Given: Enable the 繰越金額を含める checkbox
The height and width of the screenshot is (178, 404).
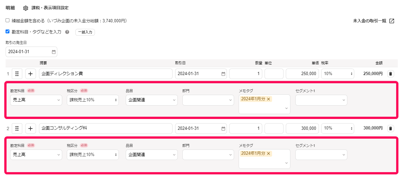Looking at the screenshot, I should pyautogui.click(x=8, y=20).
